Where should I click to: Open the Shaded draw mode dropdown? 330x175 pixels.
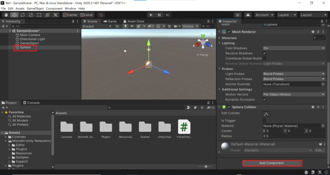pos(97,26)
